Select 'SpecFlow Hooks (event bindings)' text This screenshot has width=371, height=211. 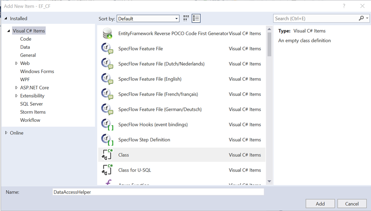(x=153, y=124)
